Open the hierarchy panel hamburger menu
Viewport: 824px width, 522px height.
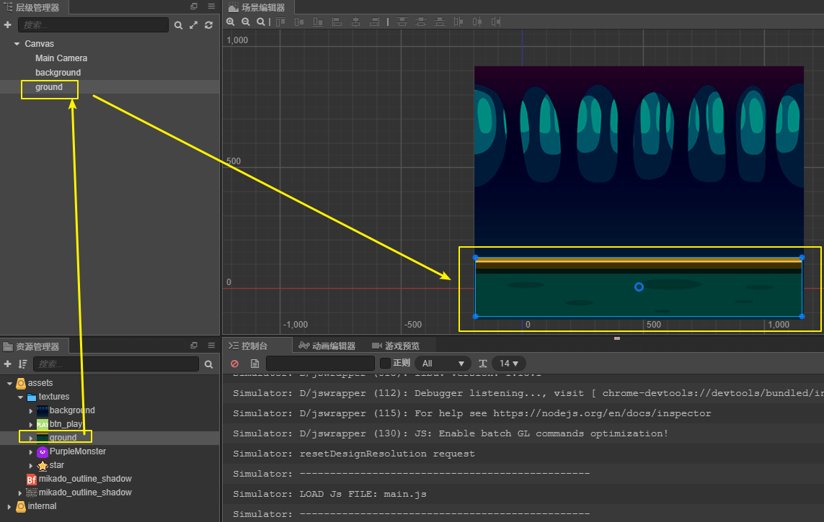pos(211,6)
